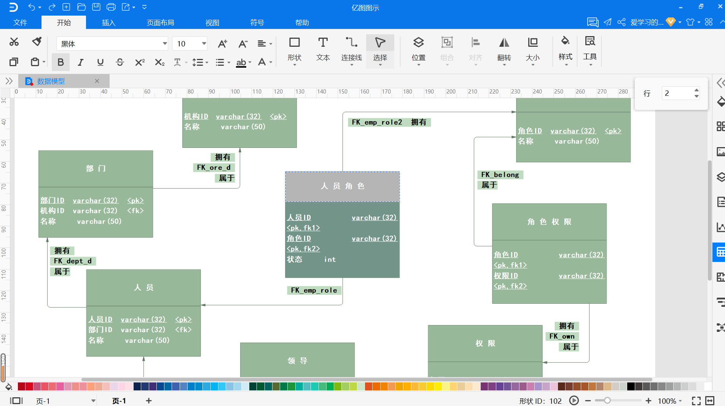725x406 pixels.
Task: Expand the font color A dropdown arrow
Action: 271,62
